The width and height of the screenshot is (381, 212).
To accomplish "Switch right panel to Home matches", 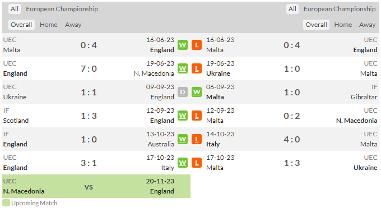I will click(x=343, y=25).
